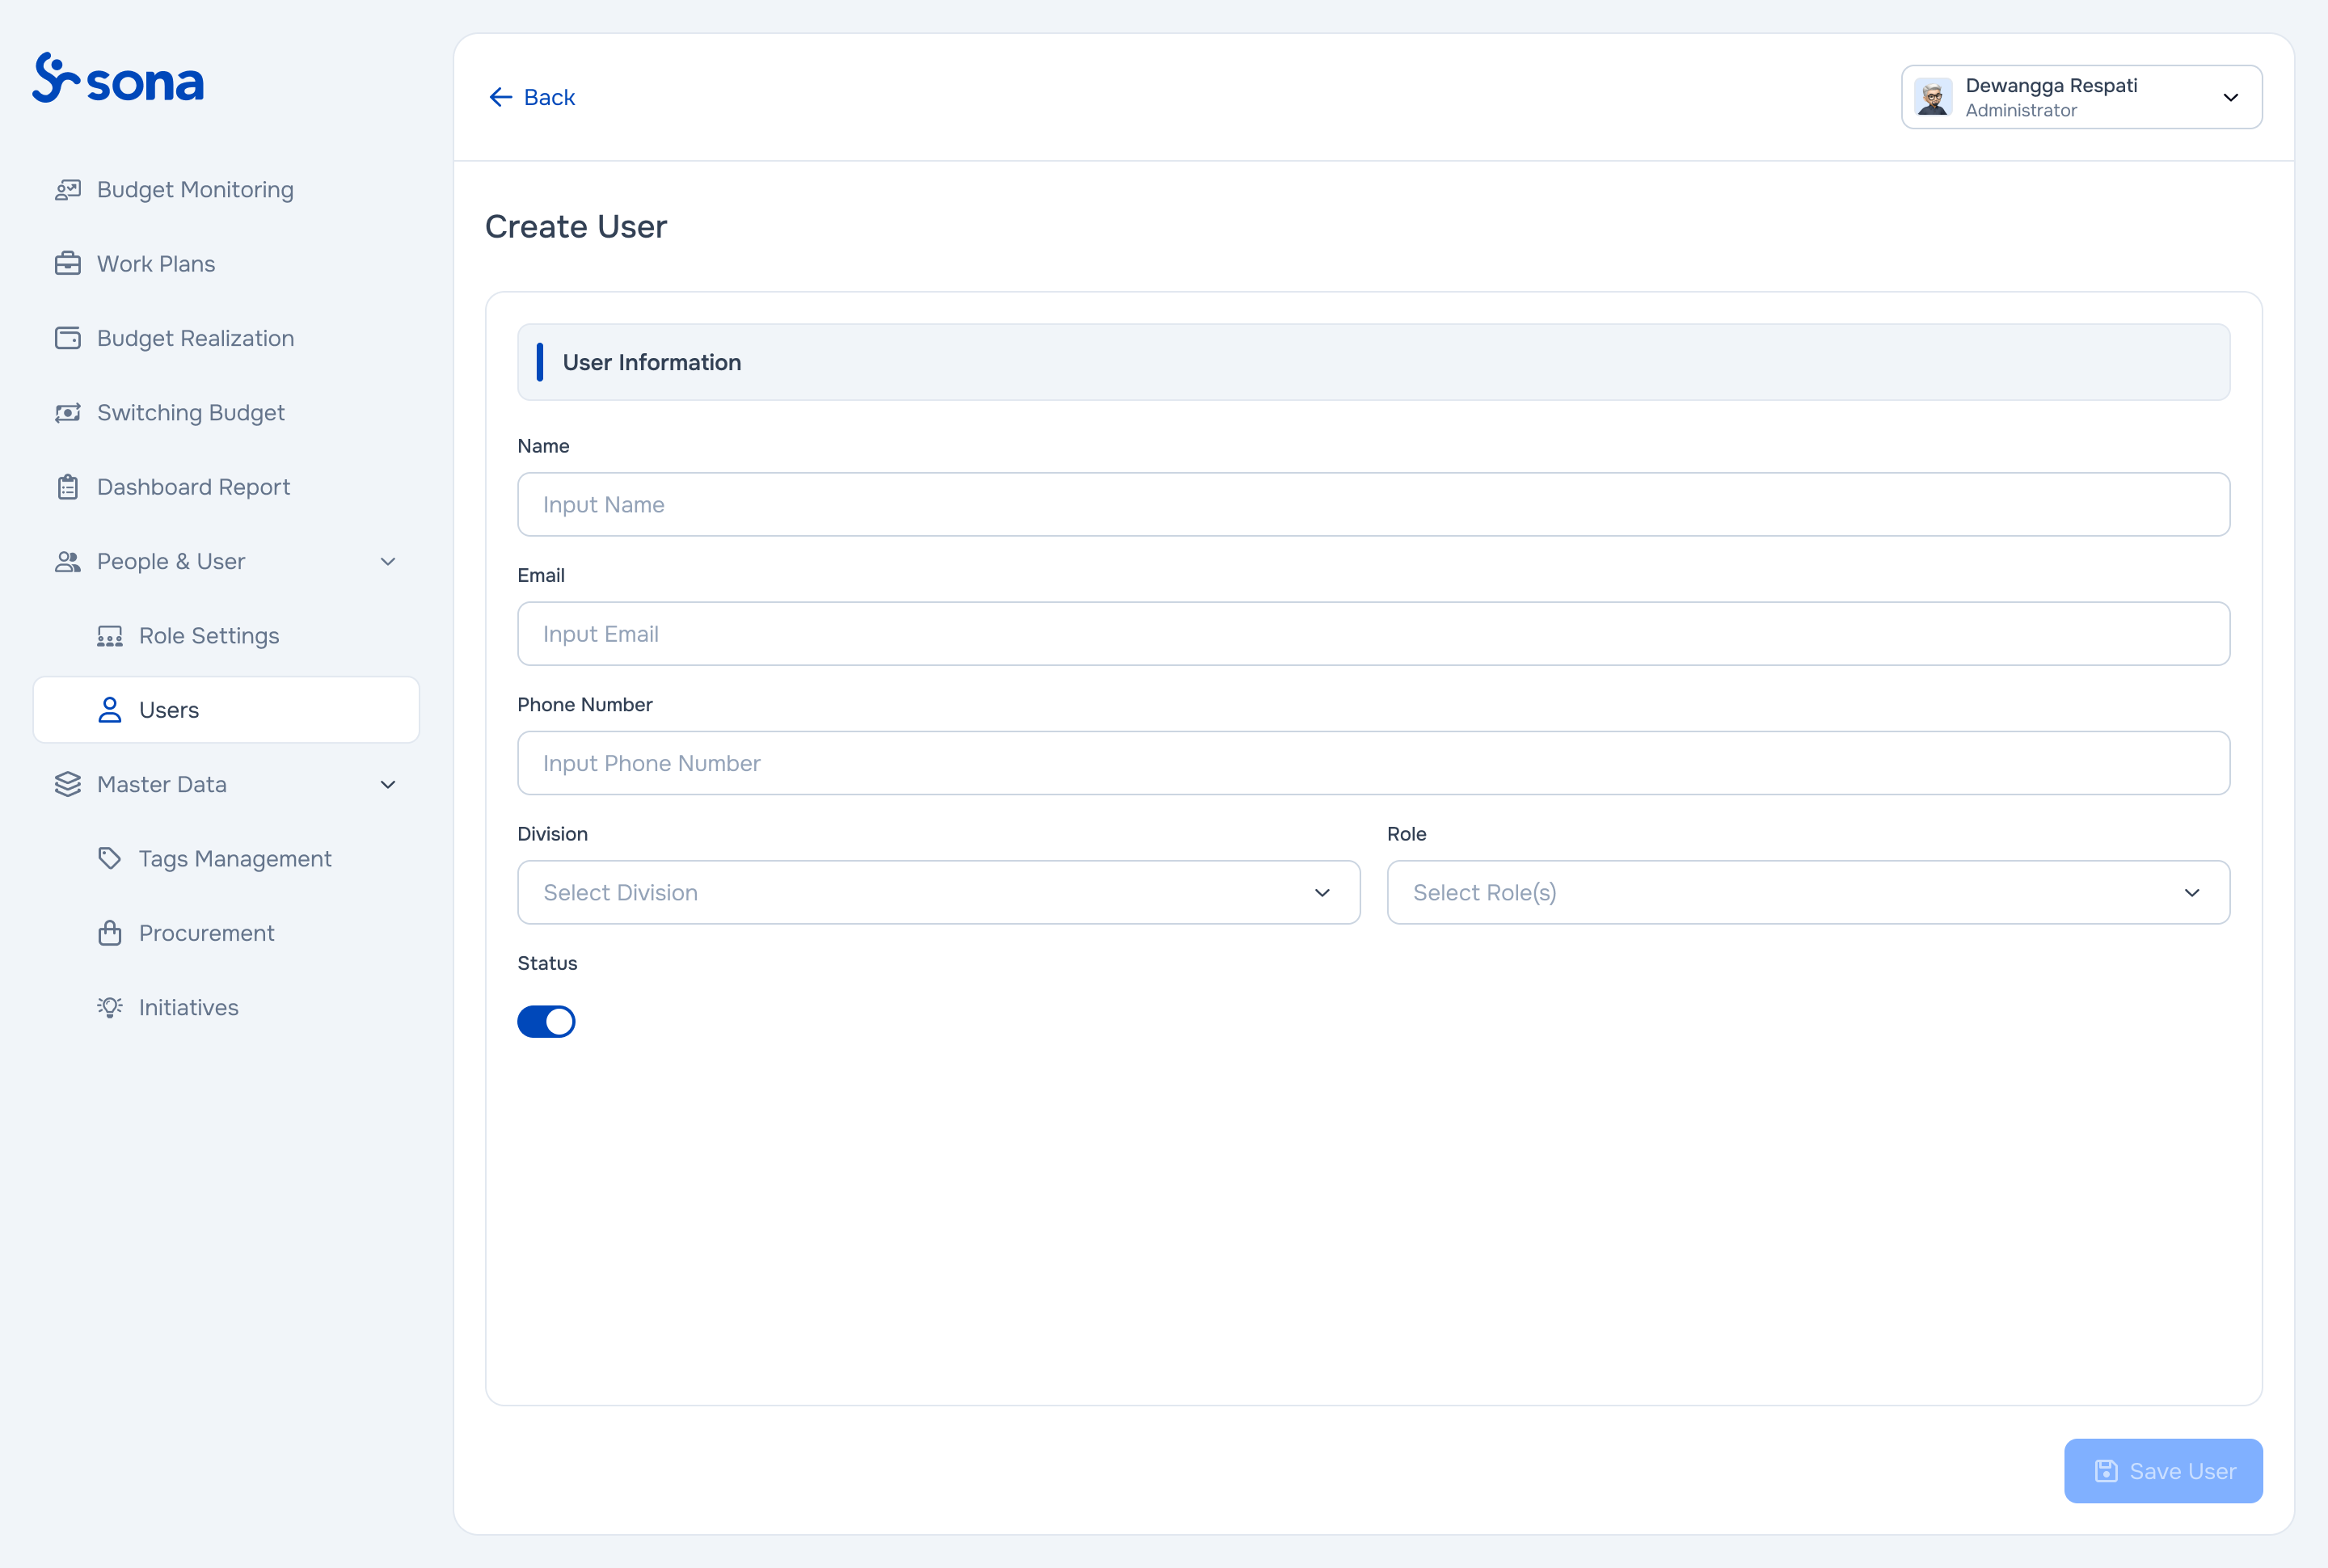The width and height of the screenshot is (2328, 1568).
Task: Click the Dashboard Report clipboard icon
Action: pos(68,487)
